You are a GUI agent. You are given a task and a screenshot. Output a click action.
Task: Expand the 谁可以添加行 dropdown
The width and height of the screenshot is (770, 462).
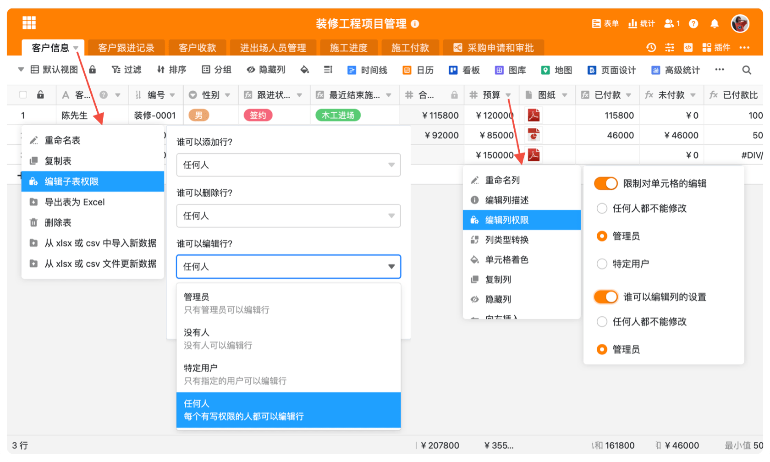tap(288, 165)
